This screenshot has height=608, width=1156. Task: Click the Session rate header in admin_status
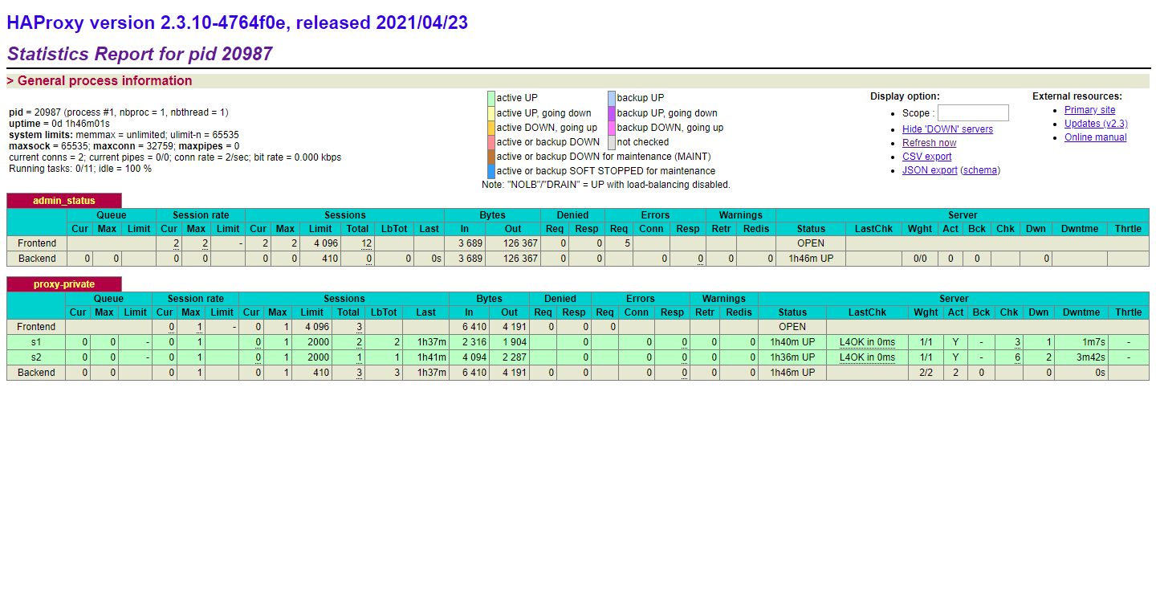click(x=201, y=215)
